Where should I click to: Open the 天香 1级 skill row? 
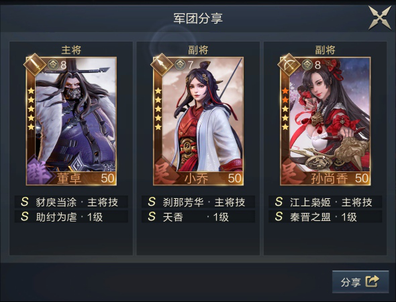[198, 216]
